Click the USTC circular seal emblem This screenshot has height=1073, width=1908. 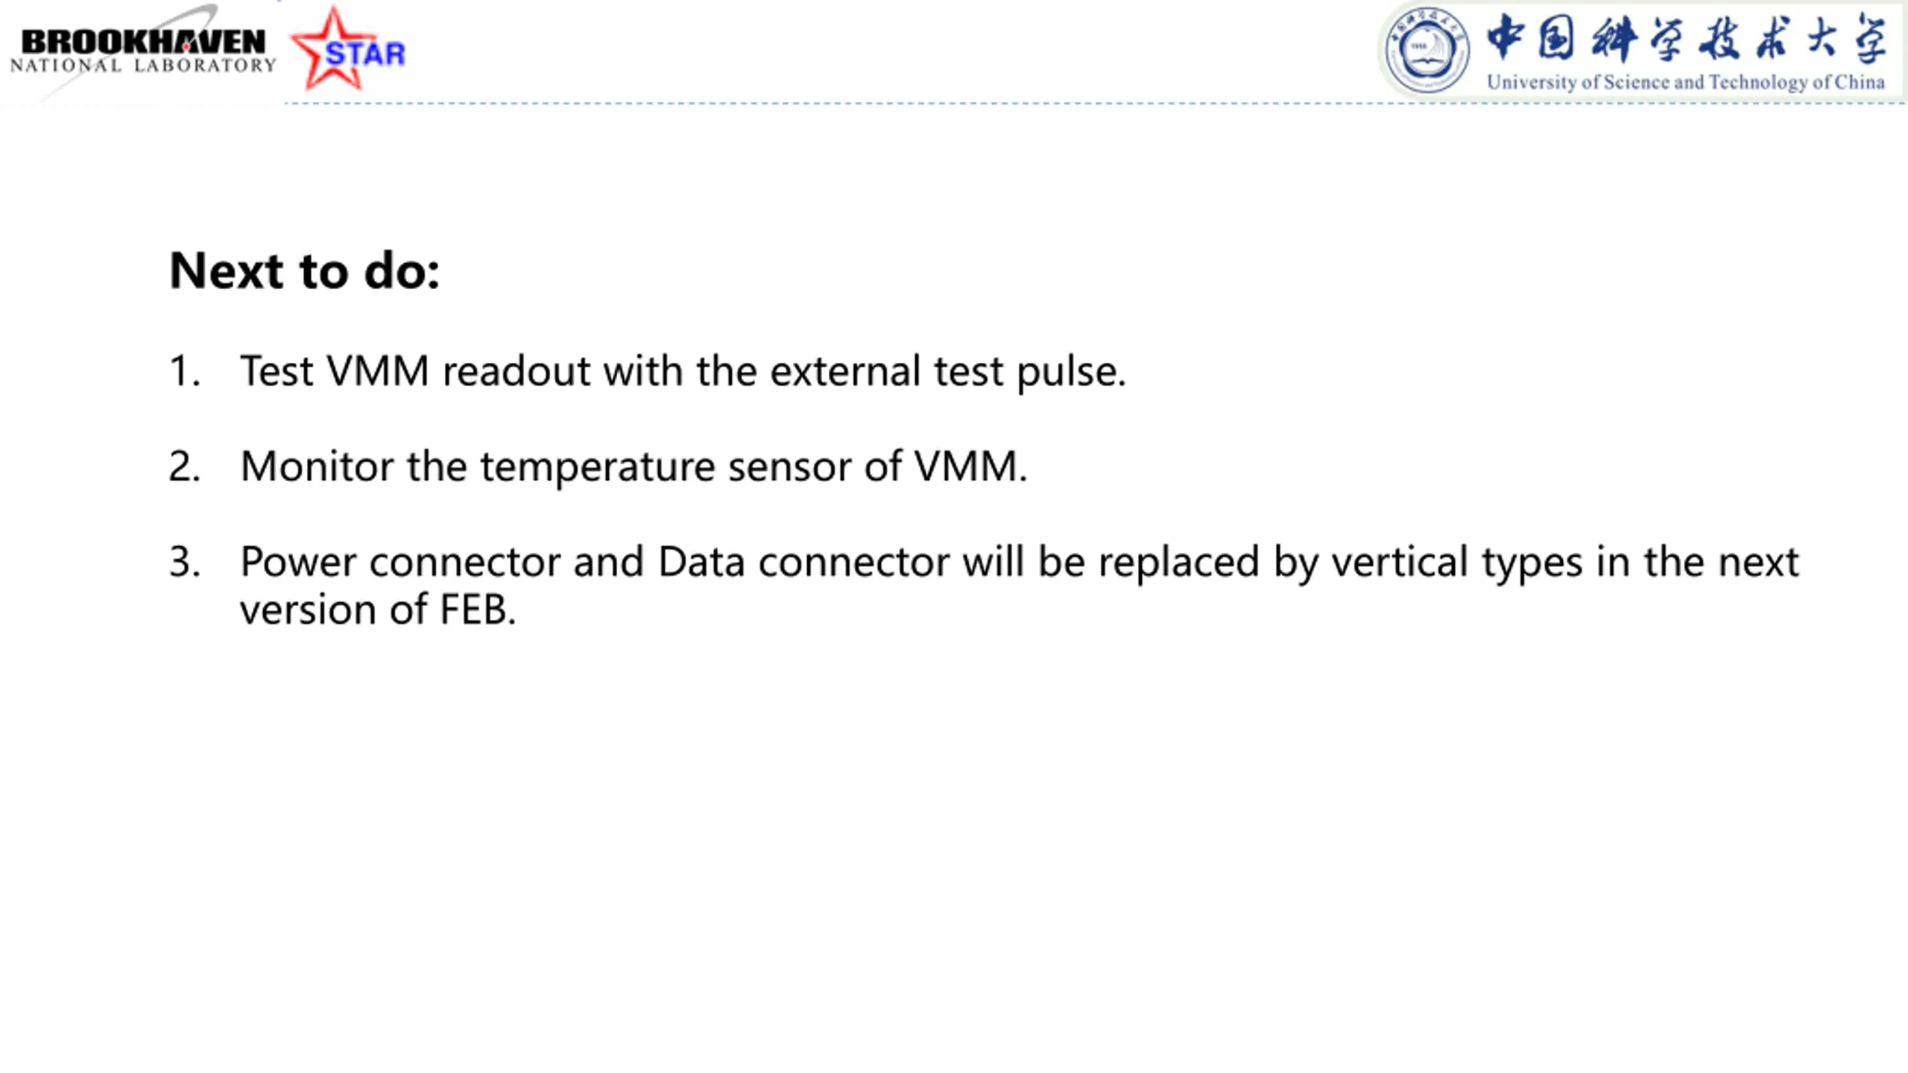(x=1427, y=51)
